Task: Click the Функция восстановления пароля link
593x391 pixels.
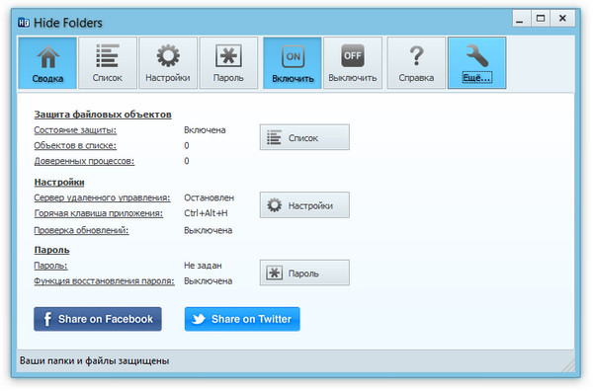Action: pyautogui.click(x=105, y=281)
